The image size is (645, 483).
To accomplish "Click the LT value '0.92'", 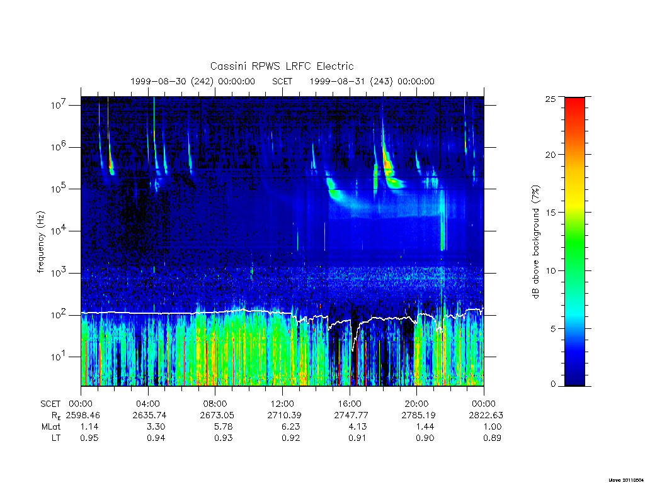I will (x=290, y=438).
